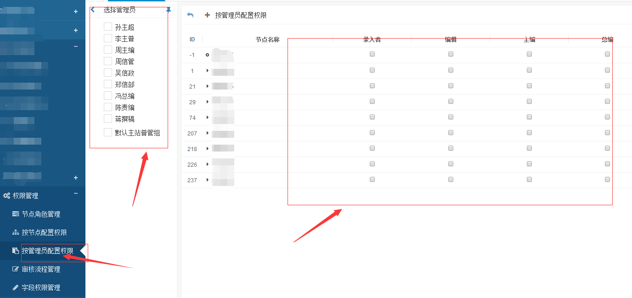Click the 总编 column header

click(x=607, y=39)
